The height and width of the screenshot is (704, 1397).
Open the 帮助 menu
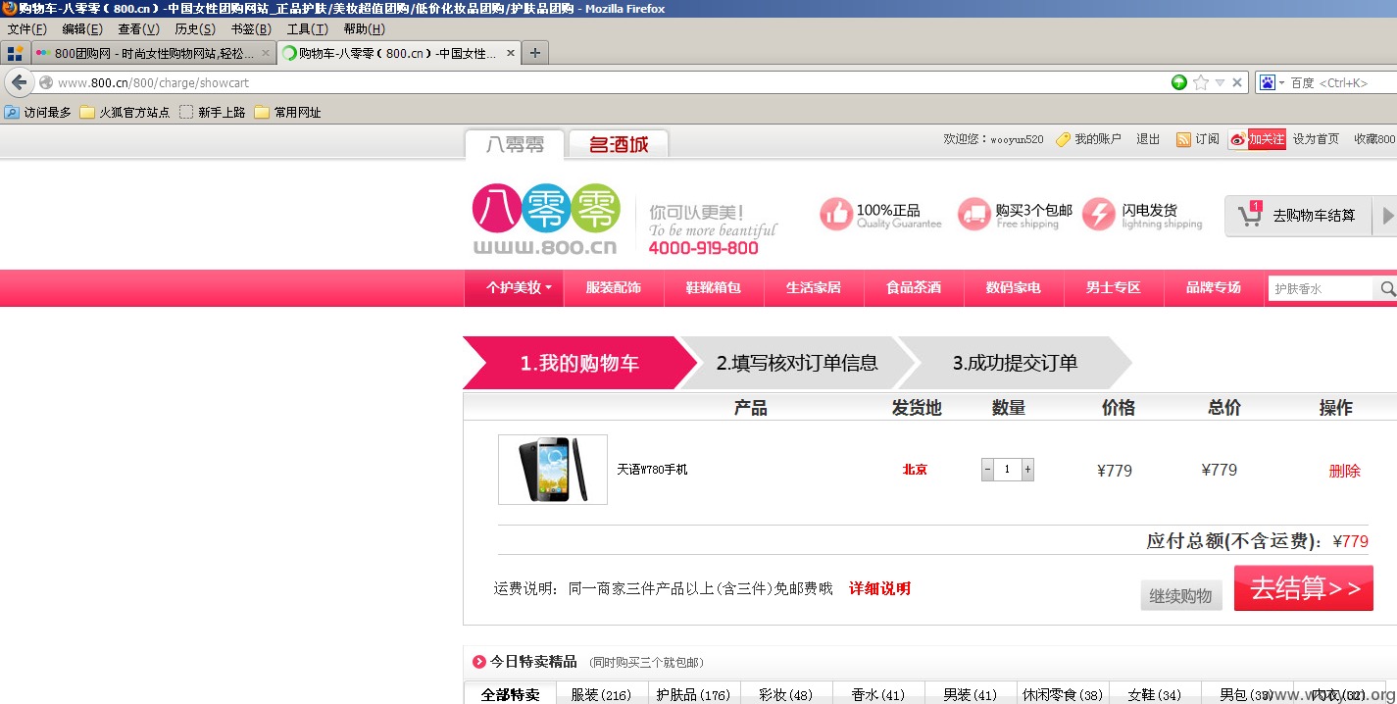364,28
